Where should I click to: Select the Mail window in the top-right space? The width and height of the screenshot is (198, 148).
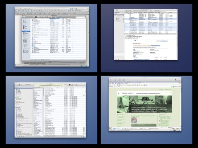tap(146, 35)
